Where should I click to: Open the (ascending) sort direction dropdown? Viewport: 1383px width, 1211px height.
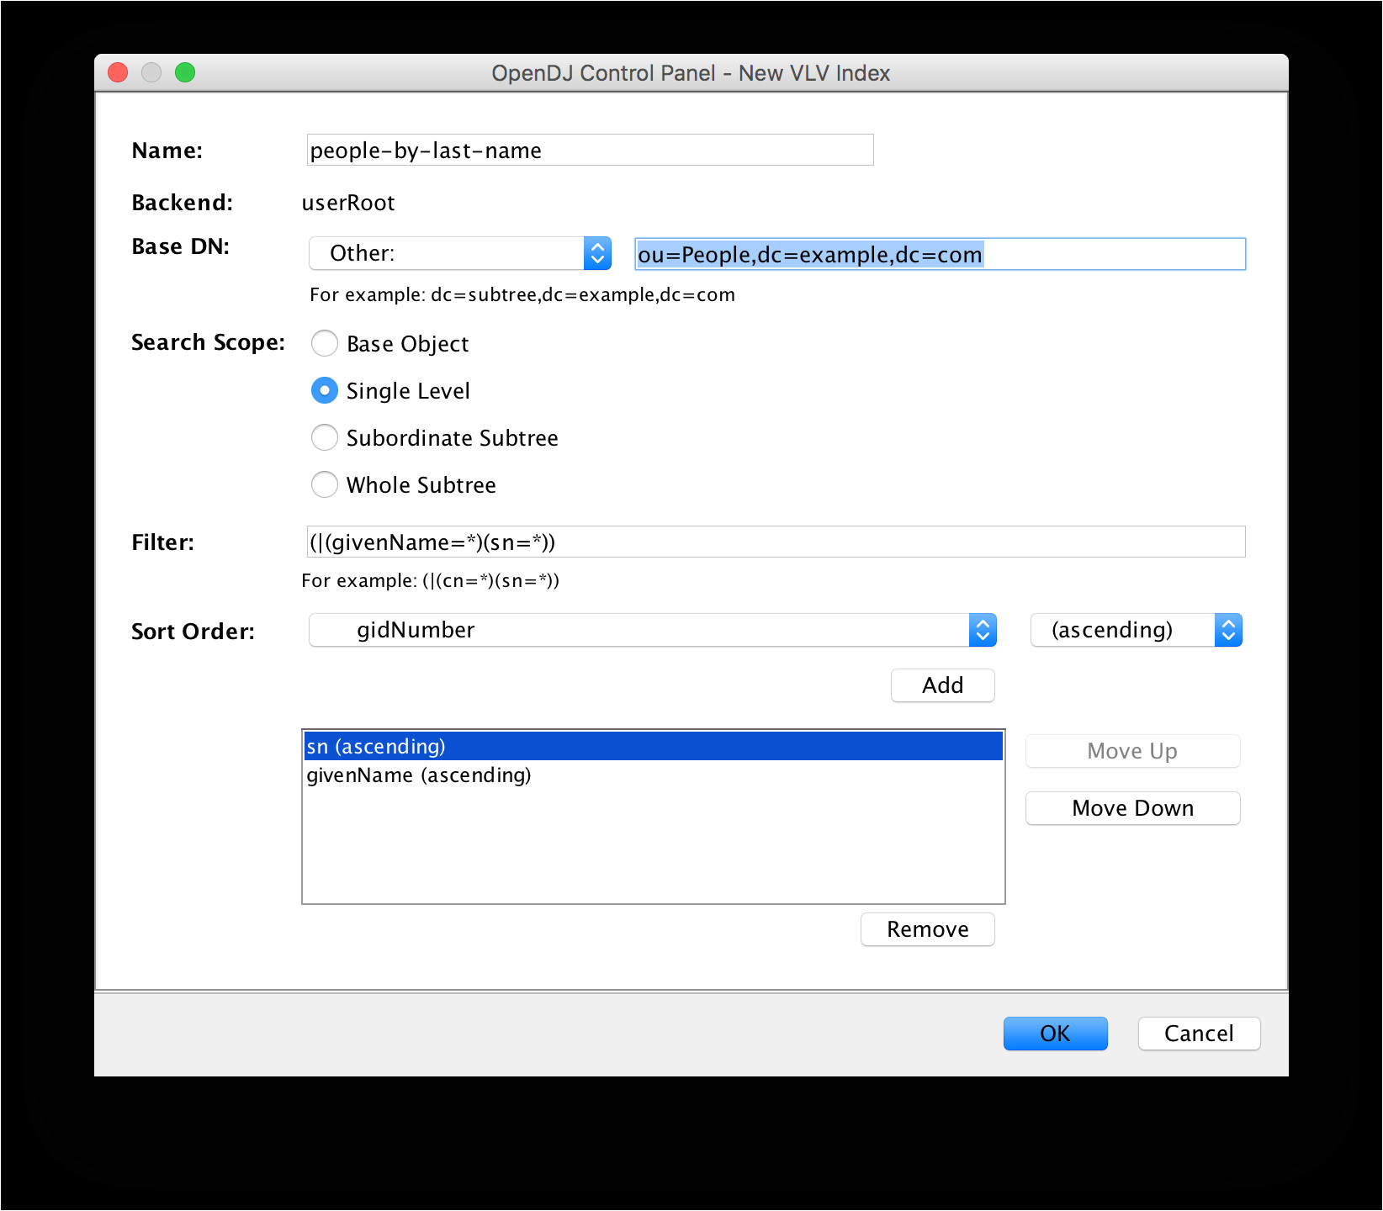click(1135, 630)
